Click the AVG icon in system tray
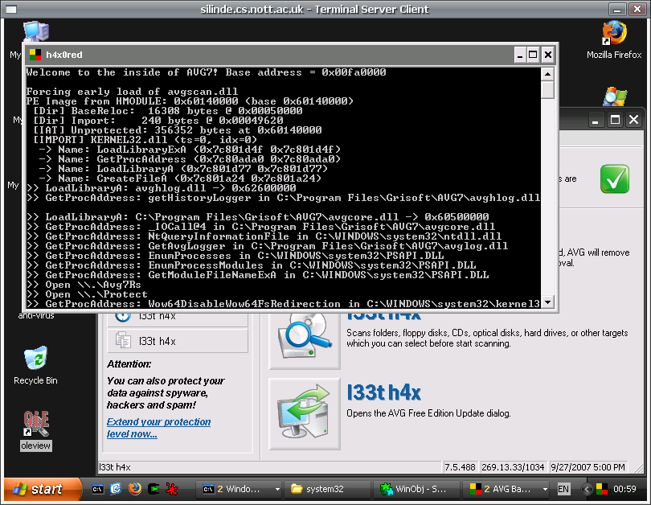 point(602,489)
